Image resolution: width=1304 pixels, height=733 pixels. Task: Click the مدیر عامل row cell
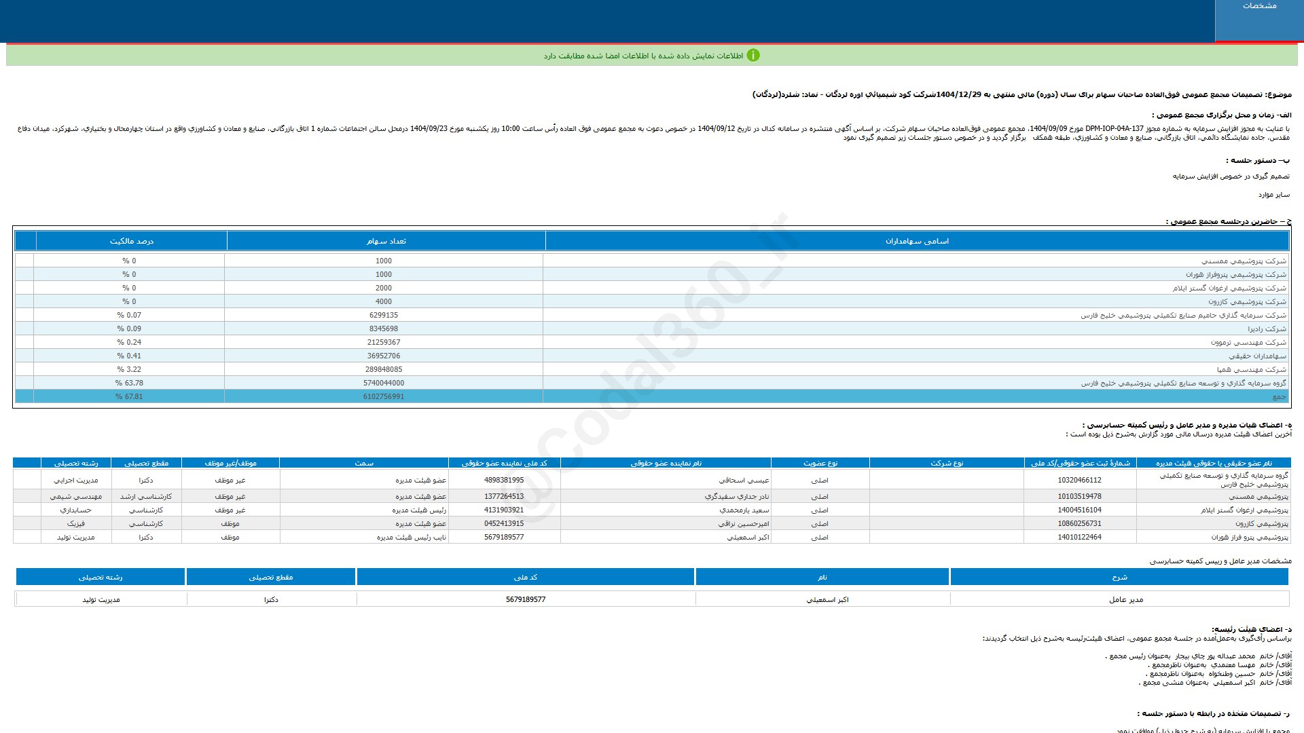pos(1125,599)
